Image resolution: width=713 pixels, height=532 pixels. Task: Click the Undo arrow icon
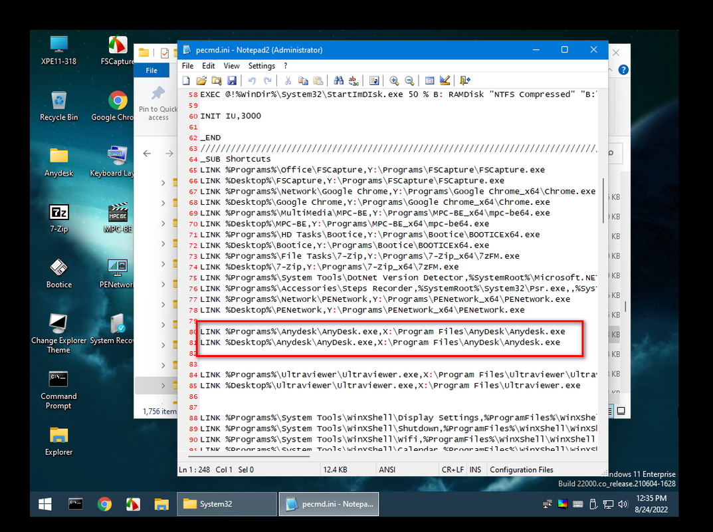tap(252, 80)
